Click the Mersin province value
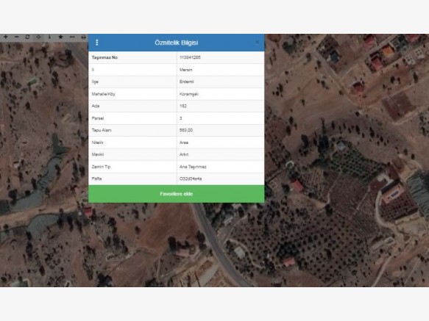Image resolution: width=429 pixels, height=321 pixels. (x=185, y=70)
